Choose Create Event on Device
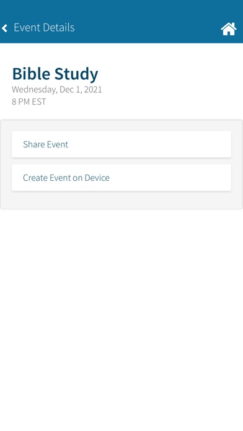 coord(122,178)
